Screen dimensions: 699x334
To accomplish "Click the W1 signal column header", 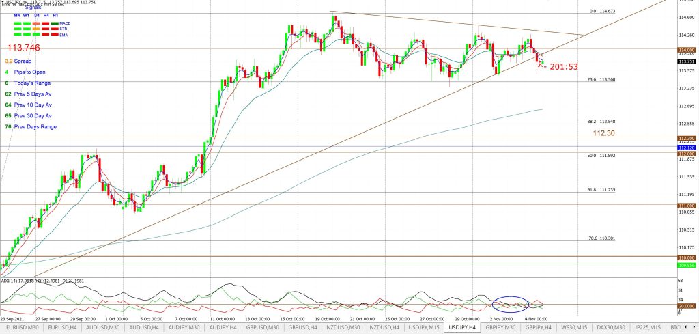I will click(x=27, y=15).
